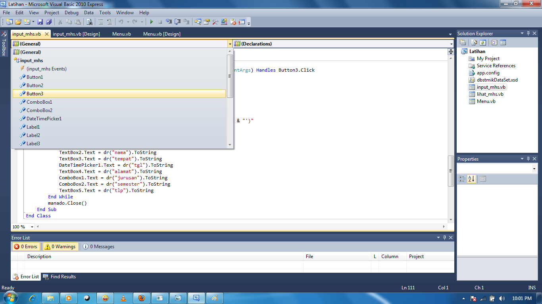Click the Save All toolbar icon

[49, 22]
